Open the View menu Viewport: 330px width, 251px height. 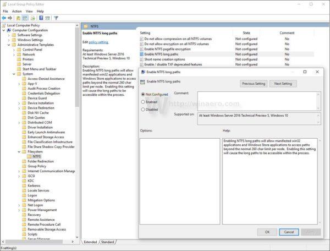[29, 11]
